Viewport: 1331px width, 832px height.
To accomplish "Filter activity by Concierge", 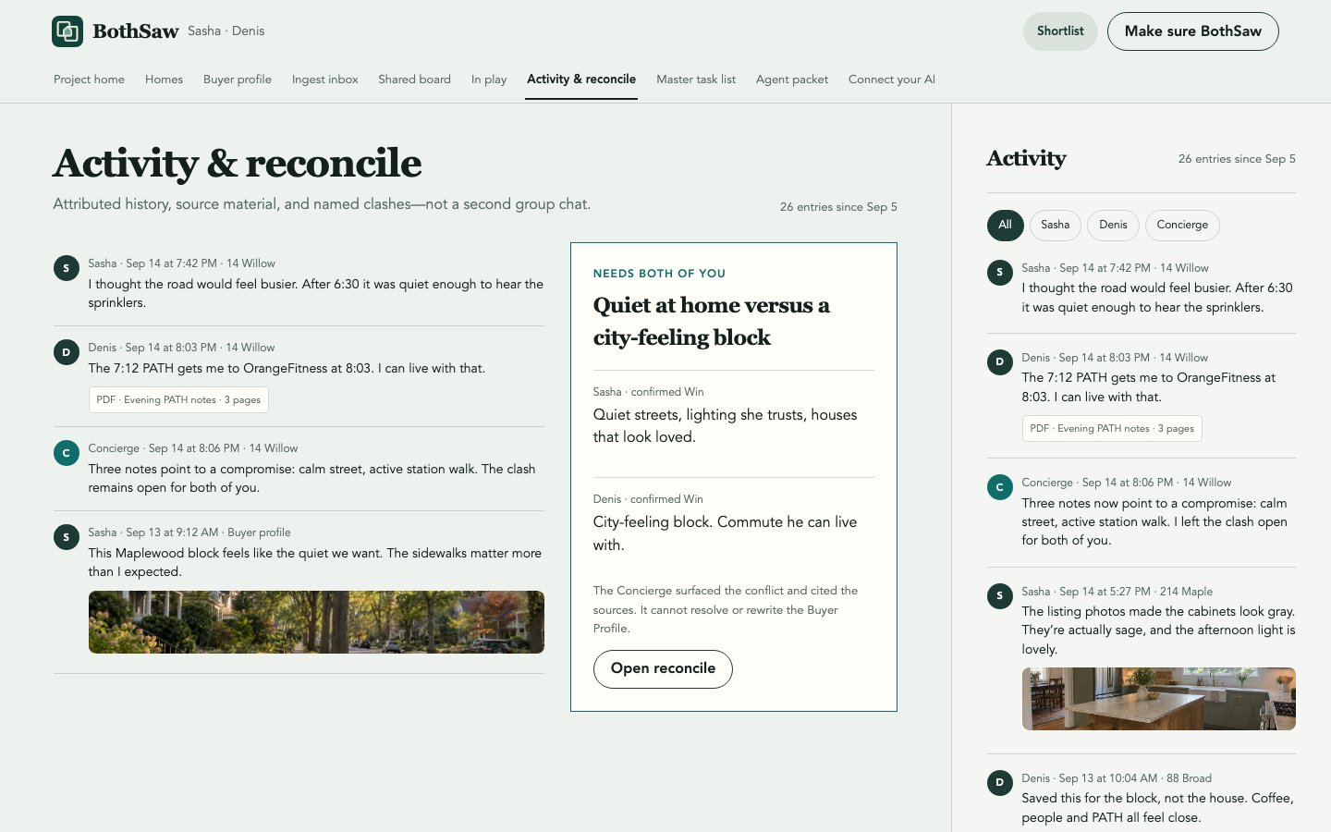I will click(1182, 225).
